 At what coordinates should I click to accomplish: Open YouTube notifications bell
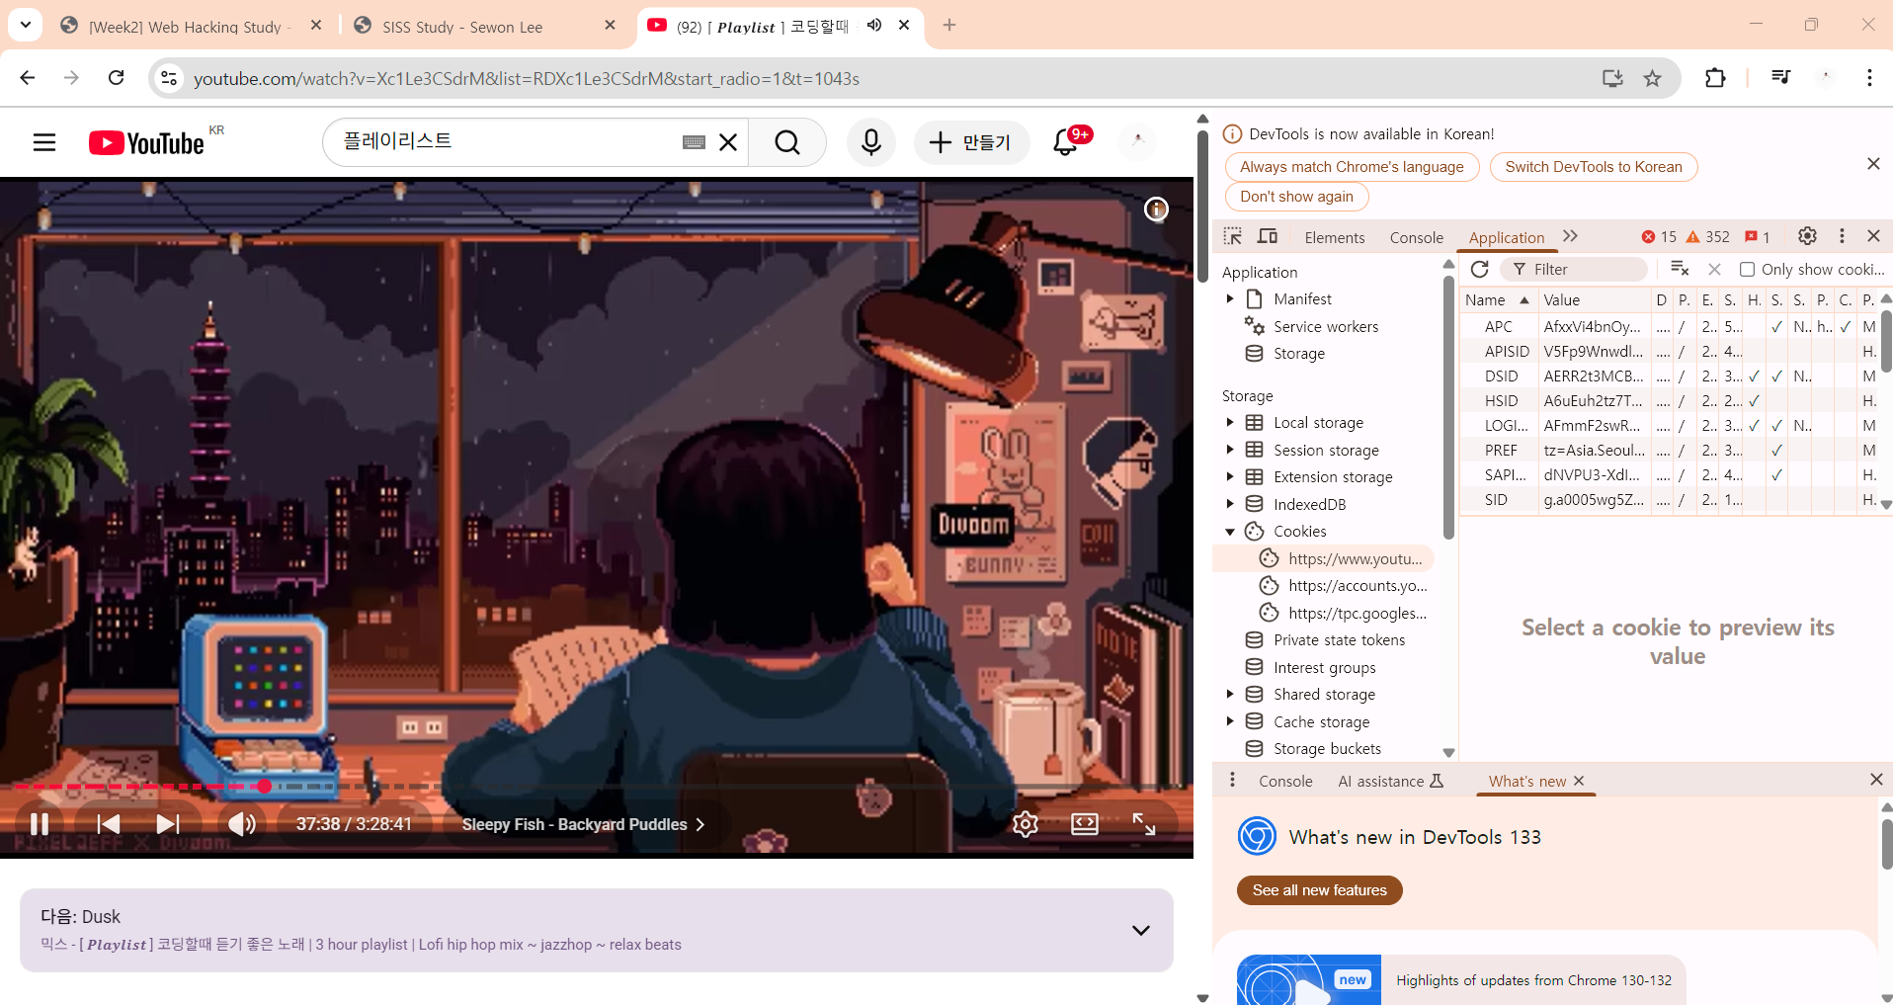pos(1065,142)
